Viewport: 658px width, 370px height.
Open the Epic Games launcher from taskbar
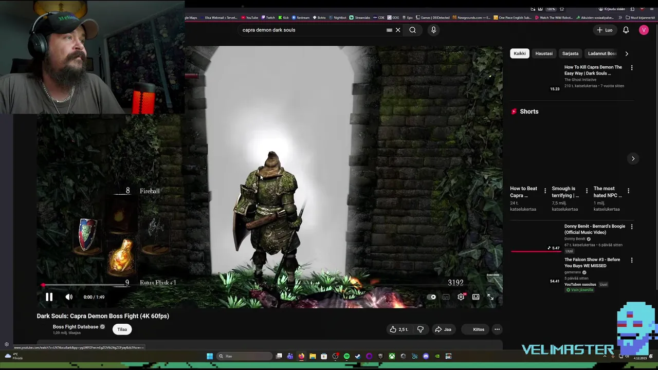pyautogui.click(x=380, y=356)
